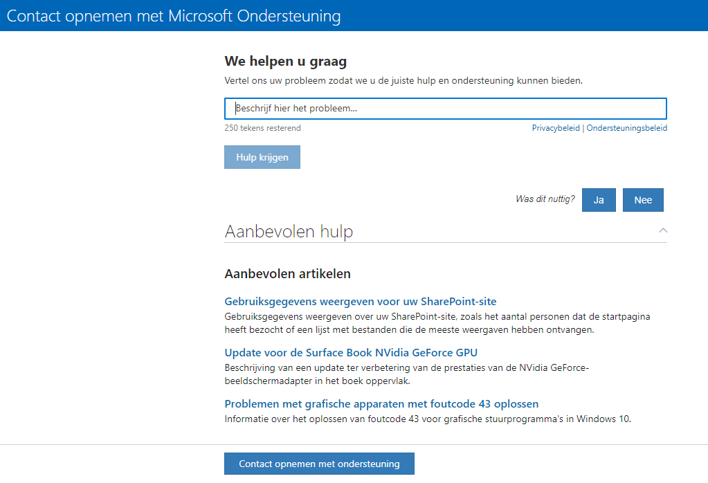Click the Was dit nuttig? label
708x483 pixels.
tap(545, 199)
